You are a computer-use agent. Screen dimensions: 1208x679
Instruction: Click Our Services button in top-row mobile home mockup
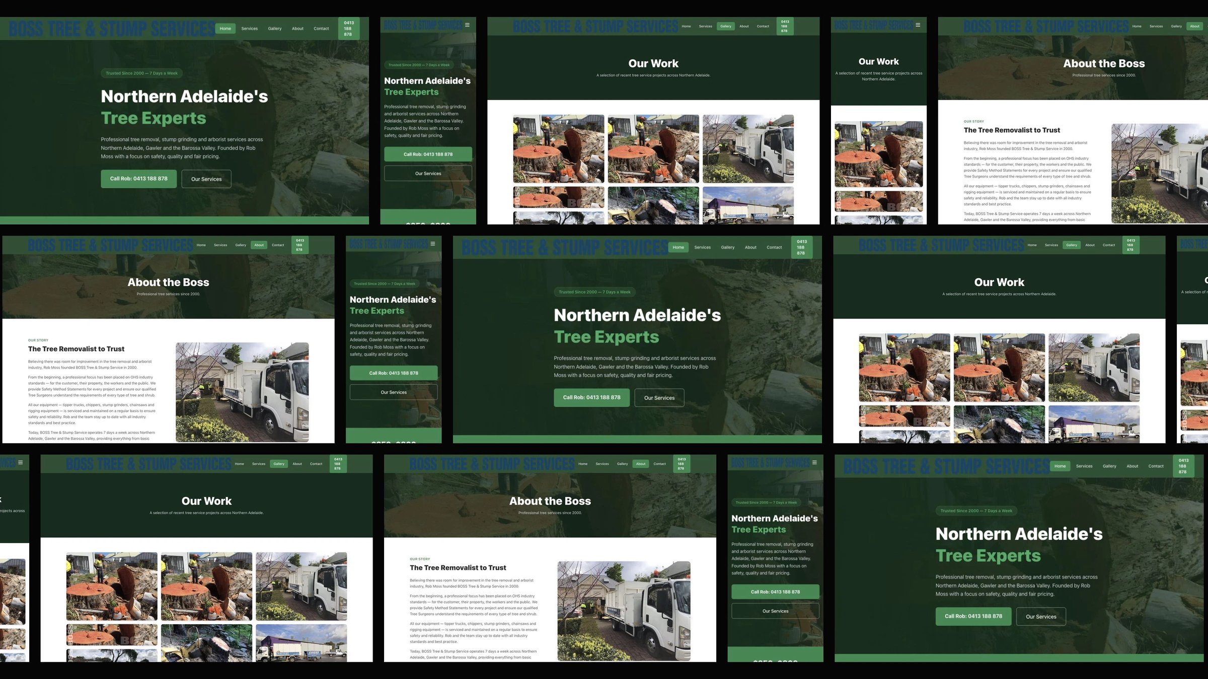(428, 174)
